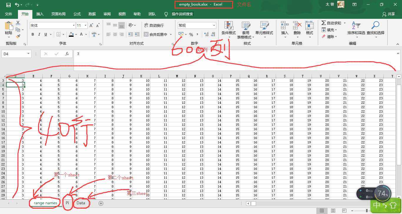Expand the font color options arrow

(86, 34)
